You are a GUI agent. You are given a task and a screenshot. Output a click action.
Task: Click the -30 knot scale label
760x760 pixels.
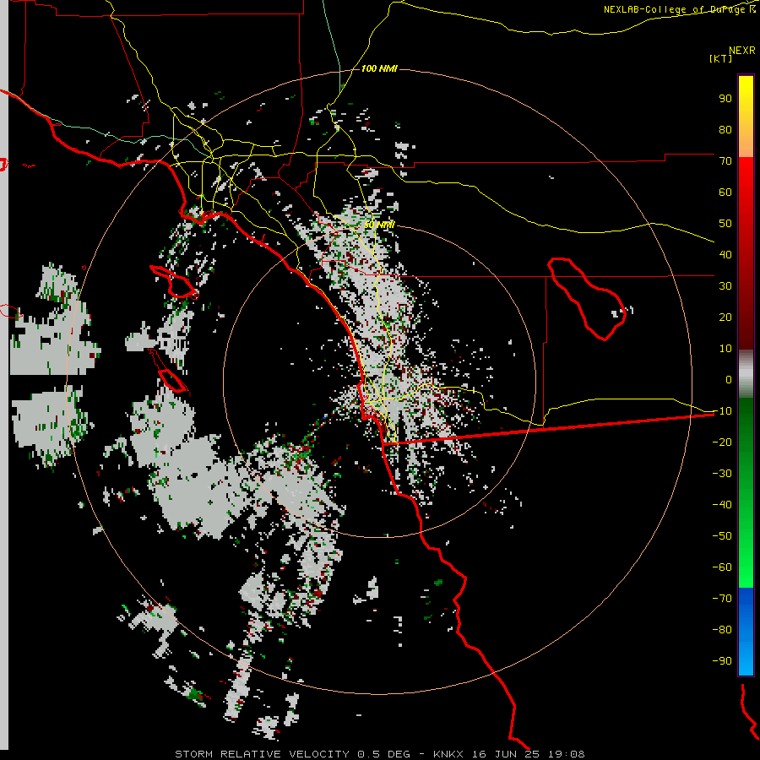pyautogui.click(x=722, y=474)
